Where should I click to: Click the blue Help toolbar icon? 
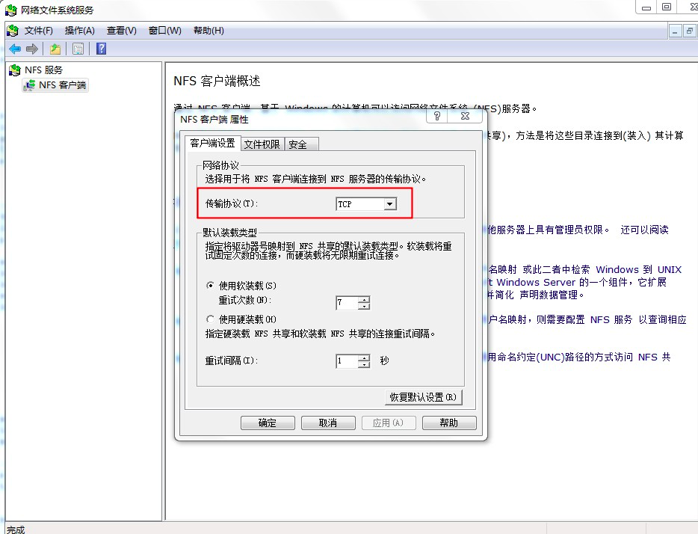click(x=101, y=49)
